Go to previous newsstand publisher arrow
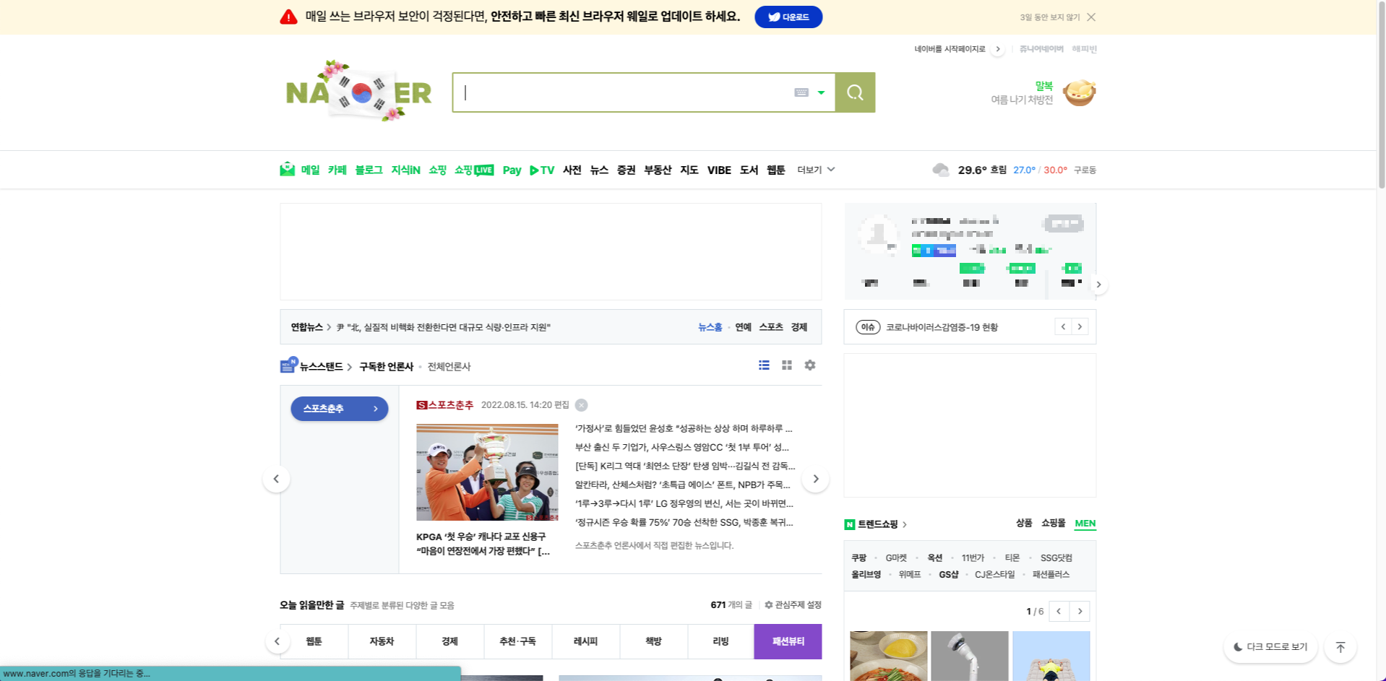1386x681 pixels. 276,479
